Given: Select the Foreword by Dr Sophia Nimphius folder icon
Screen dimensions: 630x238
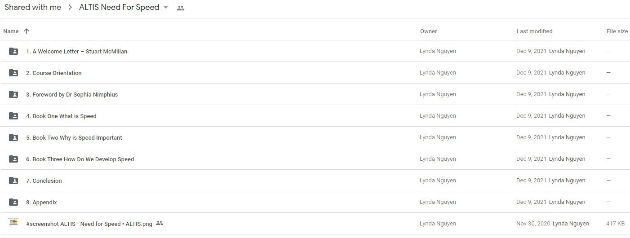Looking at the screenshot, I should point(13,94).
